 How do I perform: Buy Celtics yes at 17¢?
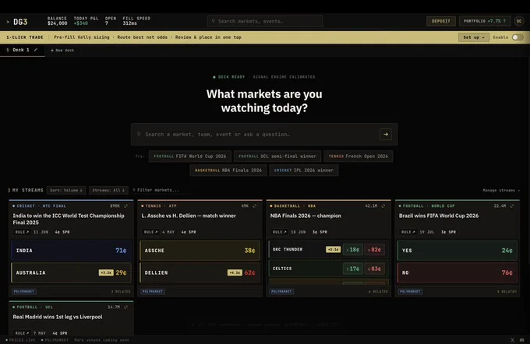pyautogui.click(x=353, y=269)
